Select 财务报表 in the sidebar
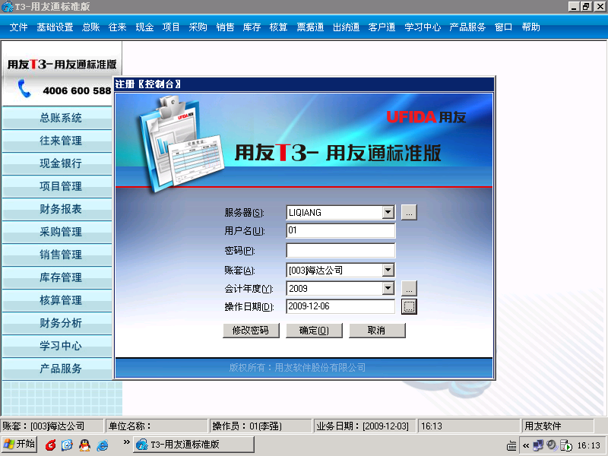This screenshot has height=456, width=608. tap(57, 210)
